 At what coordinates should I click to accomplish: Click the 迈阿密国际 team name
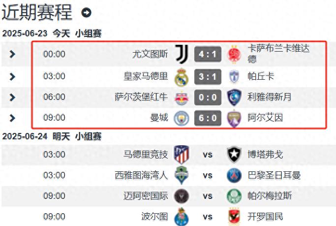tap(146, 196)
